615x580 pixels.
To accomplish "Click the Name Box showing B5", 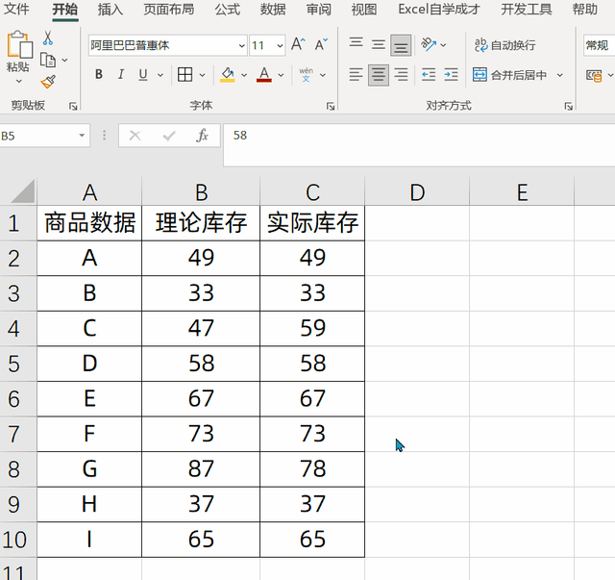I will (38, 136).
